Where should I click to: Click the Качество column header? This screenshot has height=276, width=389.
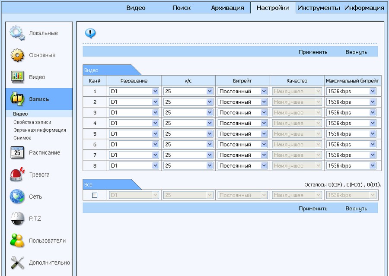[297, 81]
